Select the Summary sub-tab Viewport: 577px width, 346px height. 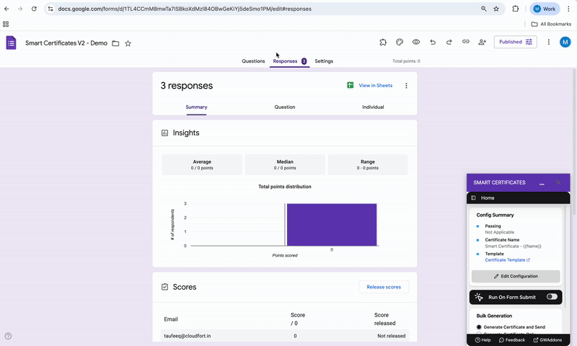[196, 107]
